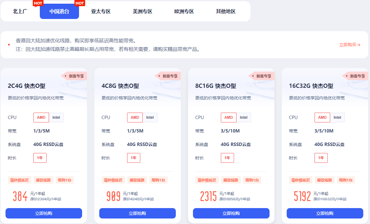Click 爆款线路 tag on 4C8G card
The height and width of the screenshot is (224, 370).
[137, 180]
